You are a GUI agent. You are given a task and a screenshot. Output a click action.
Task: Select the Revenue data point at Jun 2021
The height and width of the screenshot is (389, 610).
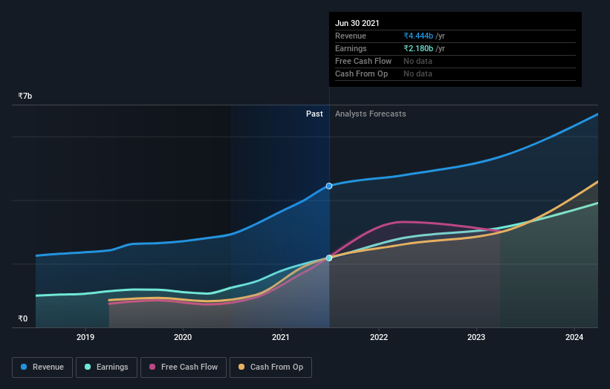329,186
